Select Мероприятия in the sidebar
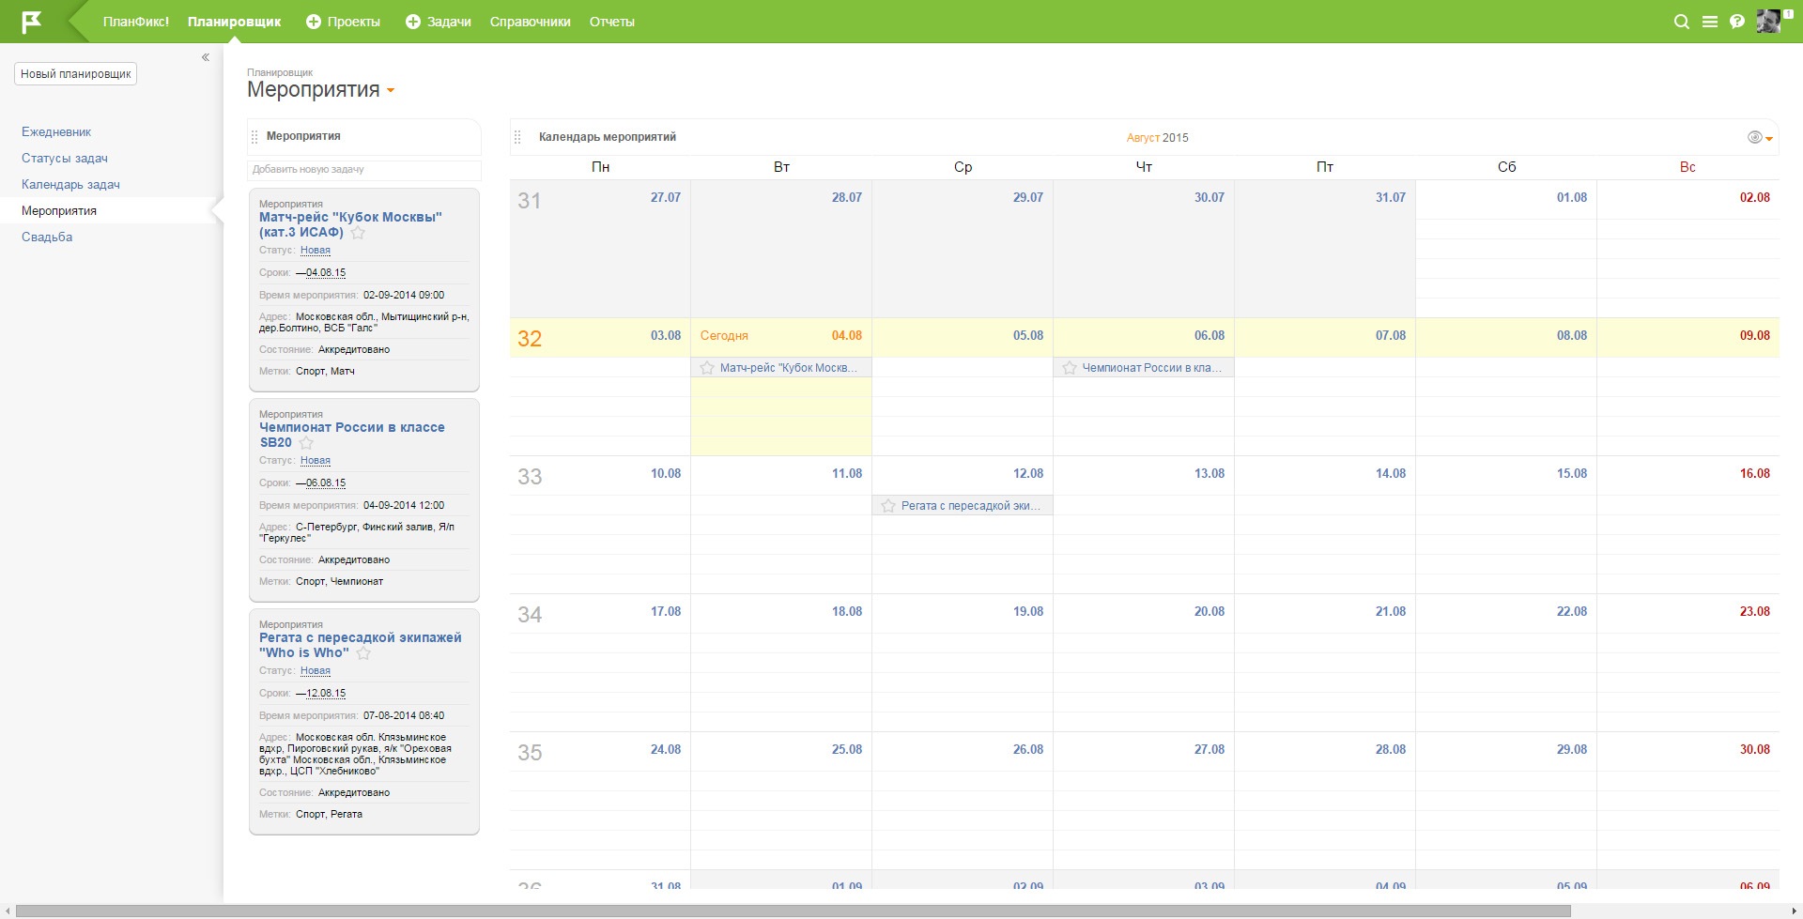The height and width of the screenshot is (919, 1803). 59,211
